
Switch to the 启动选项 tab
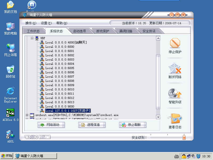click(79, 31)
